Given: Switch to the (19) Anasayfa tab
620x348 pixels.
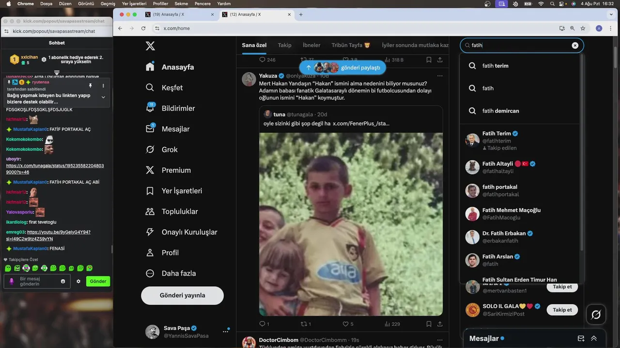Looking at the screenshot, I should (x=179, y=14).
